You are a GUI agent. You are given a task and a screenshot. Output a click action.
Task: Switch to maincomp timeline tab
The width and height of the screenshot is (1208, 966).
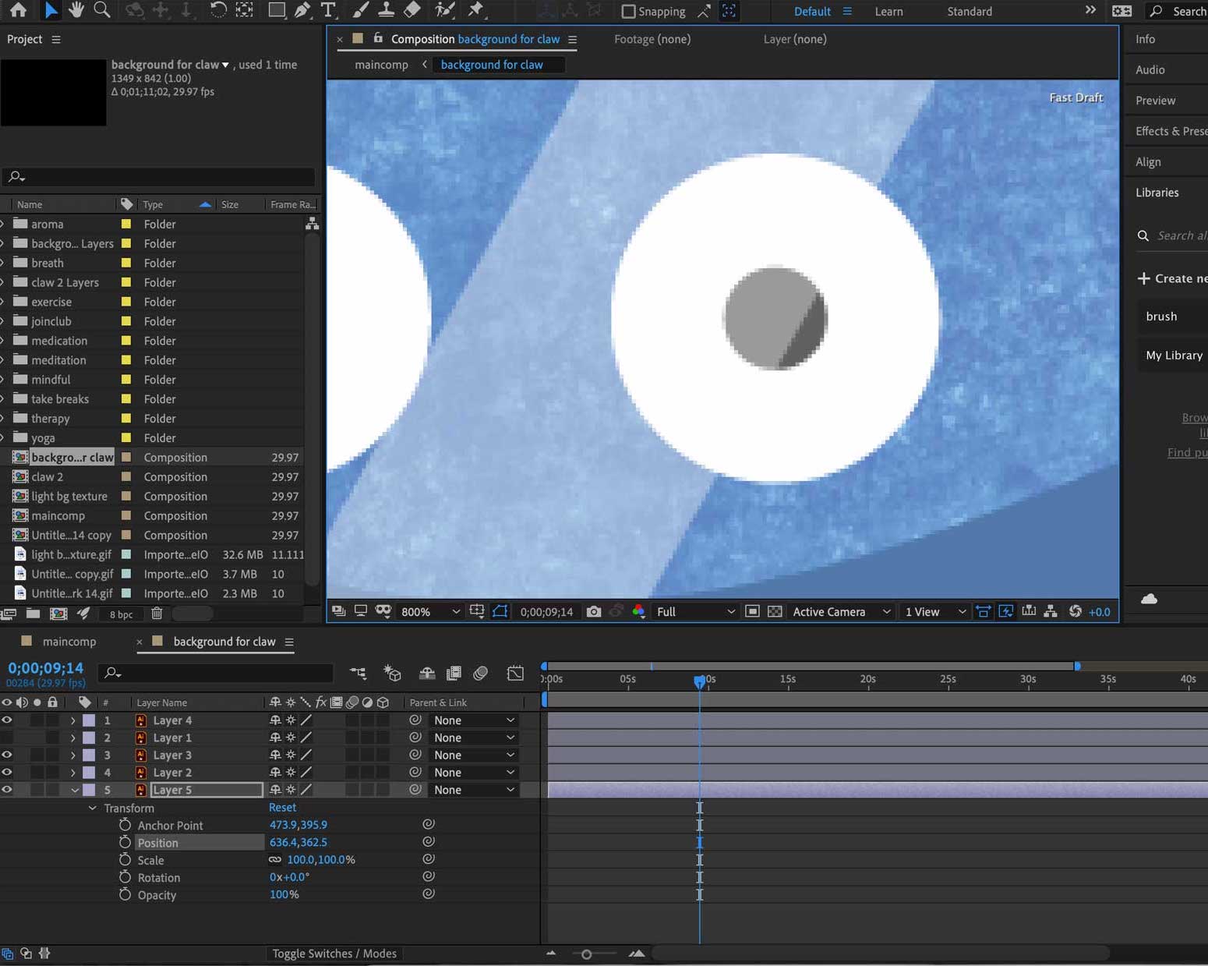pyautogui.click(x=69, y=642)
